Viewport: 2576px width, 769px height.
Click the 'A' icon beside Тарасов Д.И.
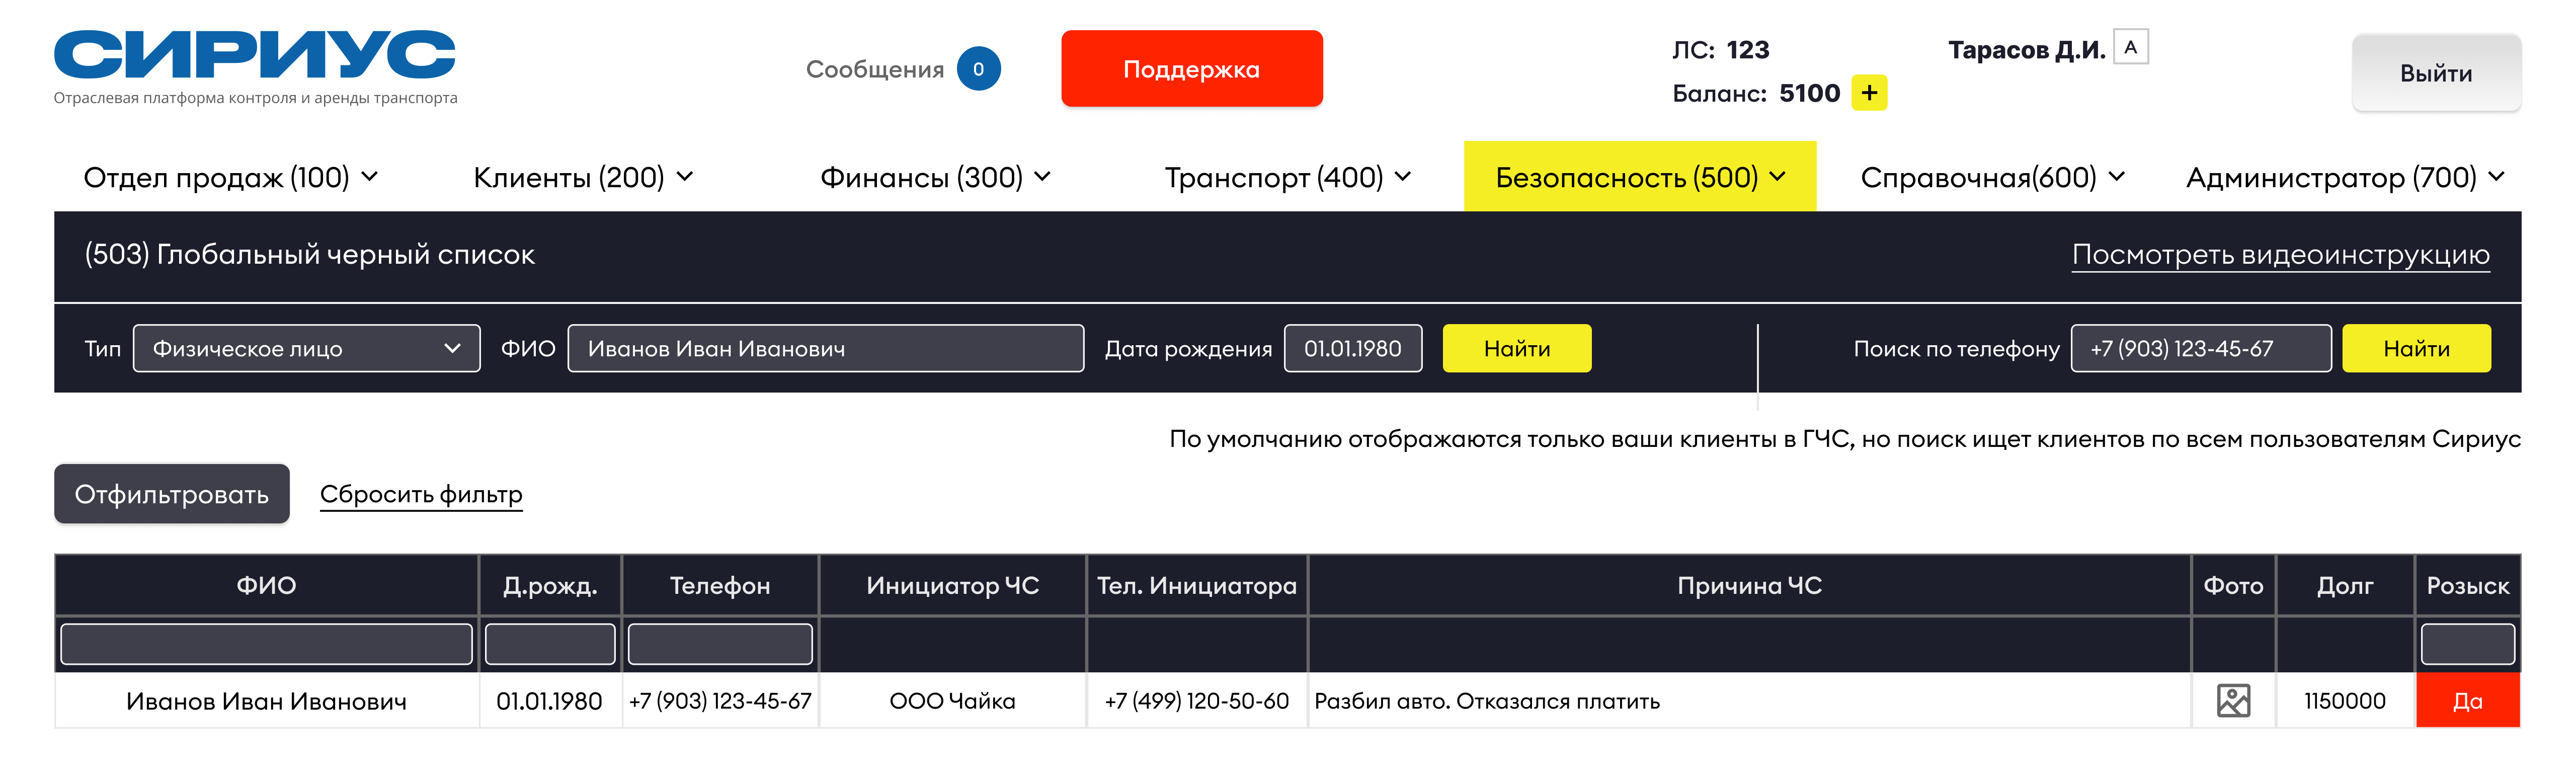(x=2130, y=47)
